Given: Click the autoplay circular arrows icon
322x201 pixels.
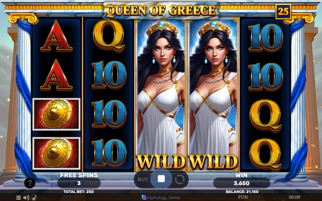Looking at the screenshot, I should 180,179.
